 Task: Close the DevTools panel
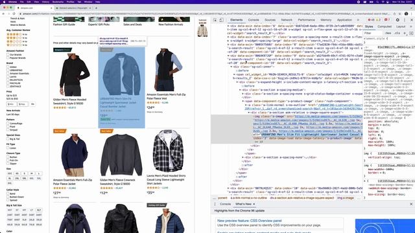click(x=412, y=20)
